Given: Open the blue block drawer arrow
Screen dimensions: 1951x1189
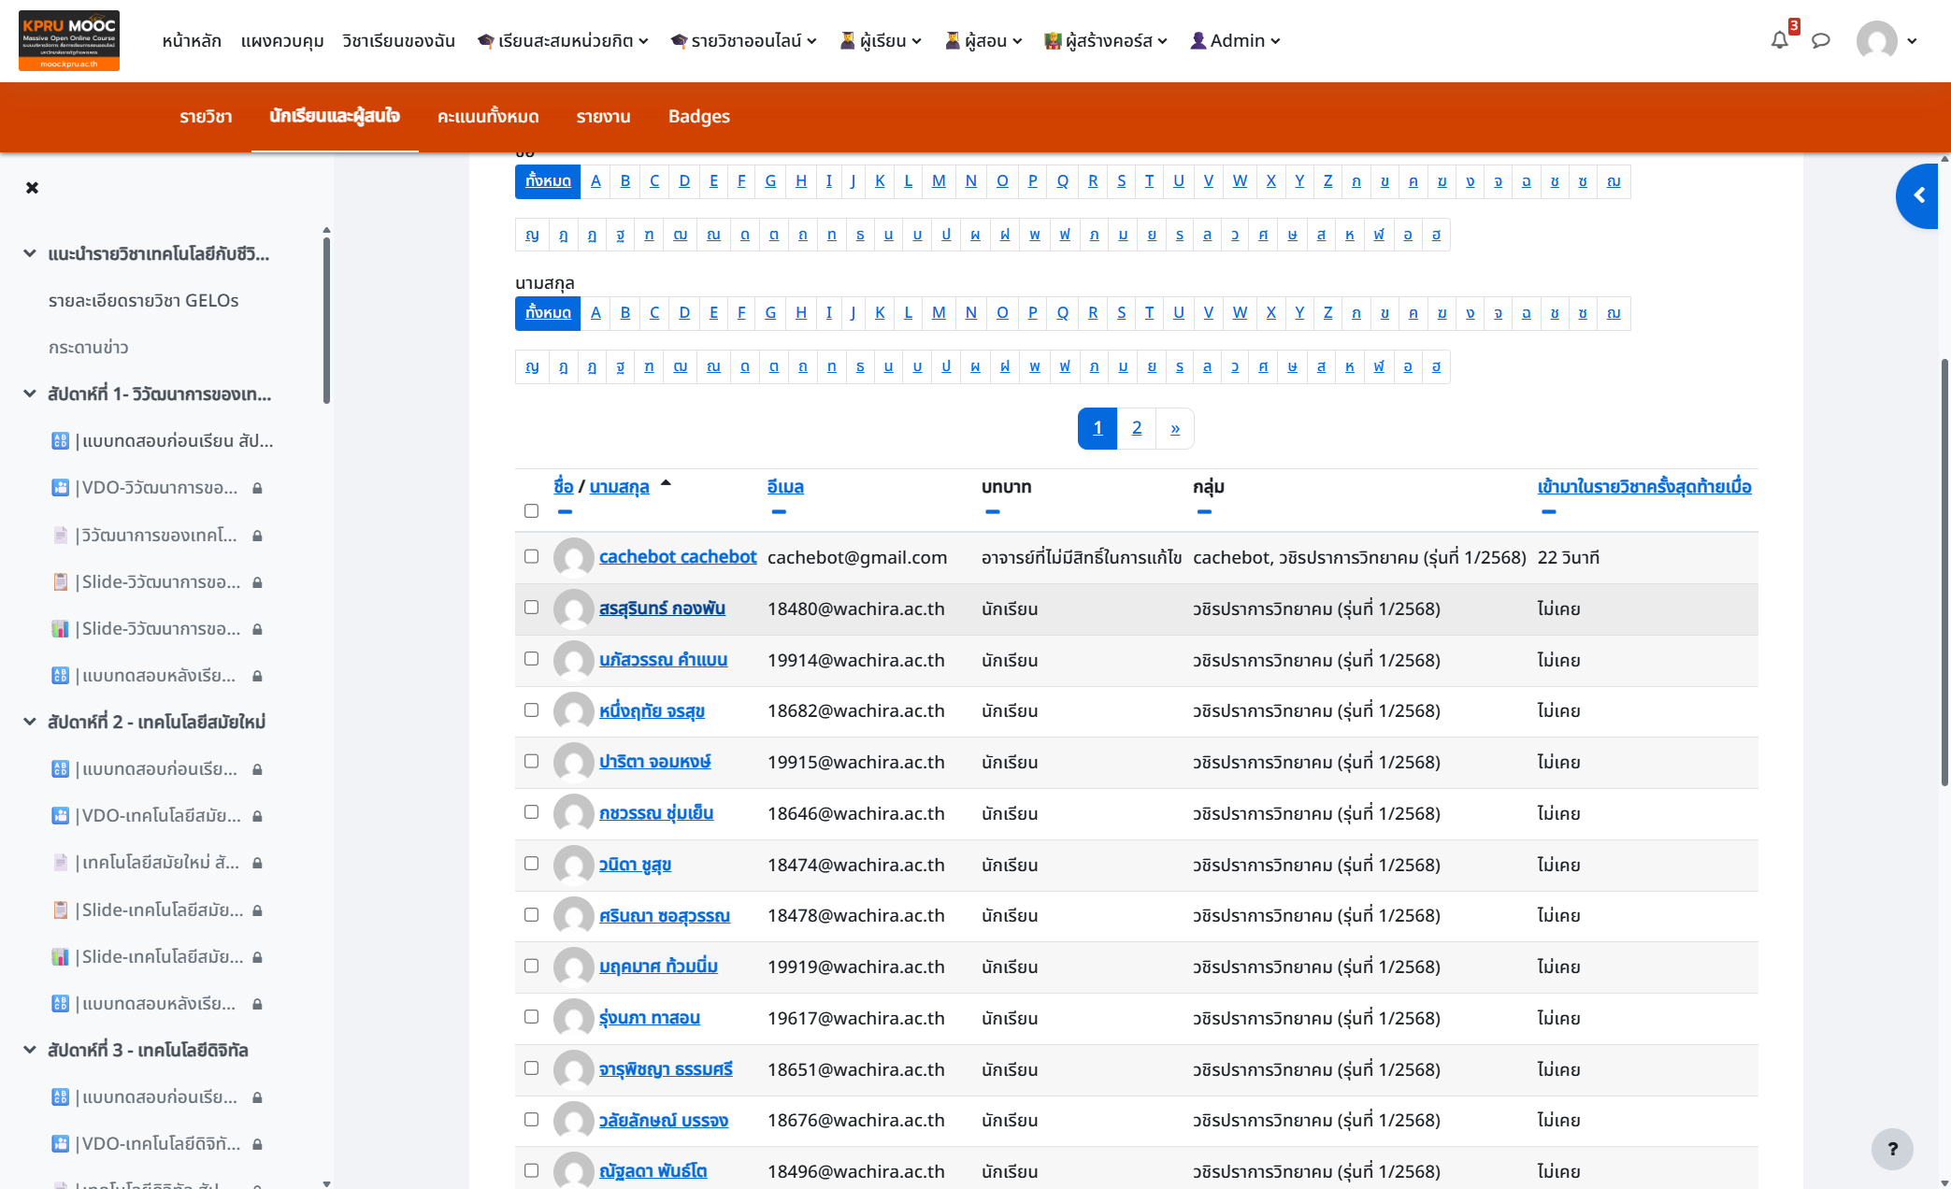Looking at the screenshot, I should (x=1917, y=195).
